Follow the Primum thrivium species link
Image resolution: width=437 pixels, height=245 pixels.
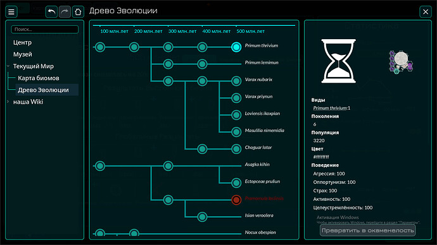point(330,108)
